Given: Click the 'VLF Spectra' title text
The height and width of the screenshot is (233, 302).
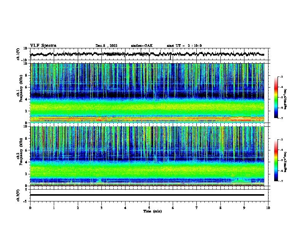Looking at the screenshot, I should point(43,46).
